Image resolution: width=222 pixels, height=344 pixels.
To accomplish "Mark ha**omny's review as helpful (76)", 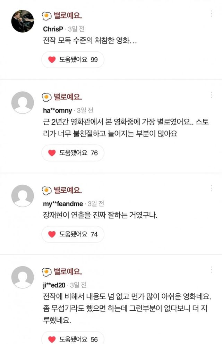I will (x=72, y=153).
